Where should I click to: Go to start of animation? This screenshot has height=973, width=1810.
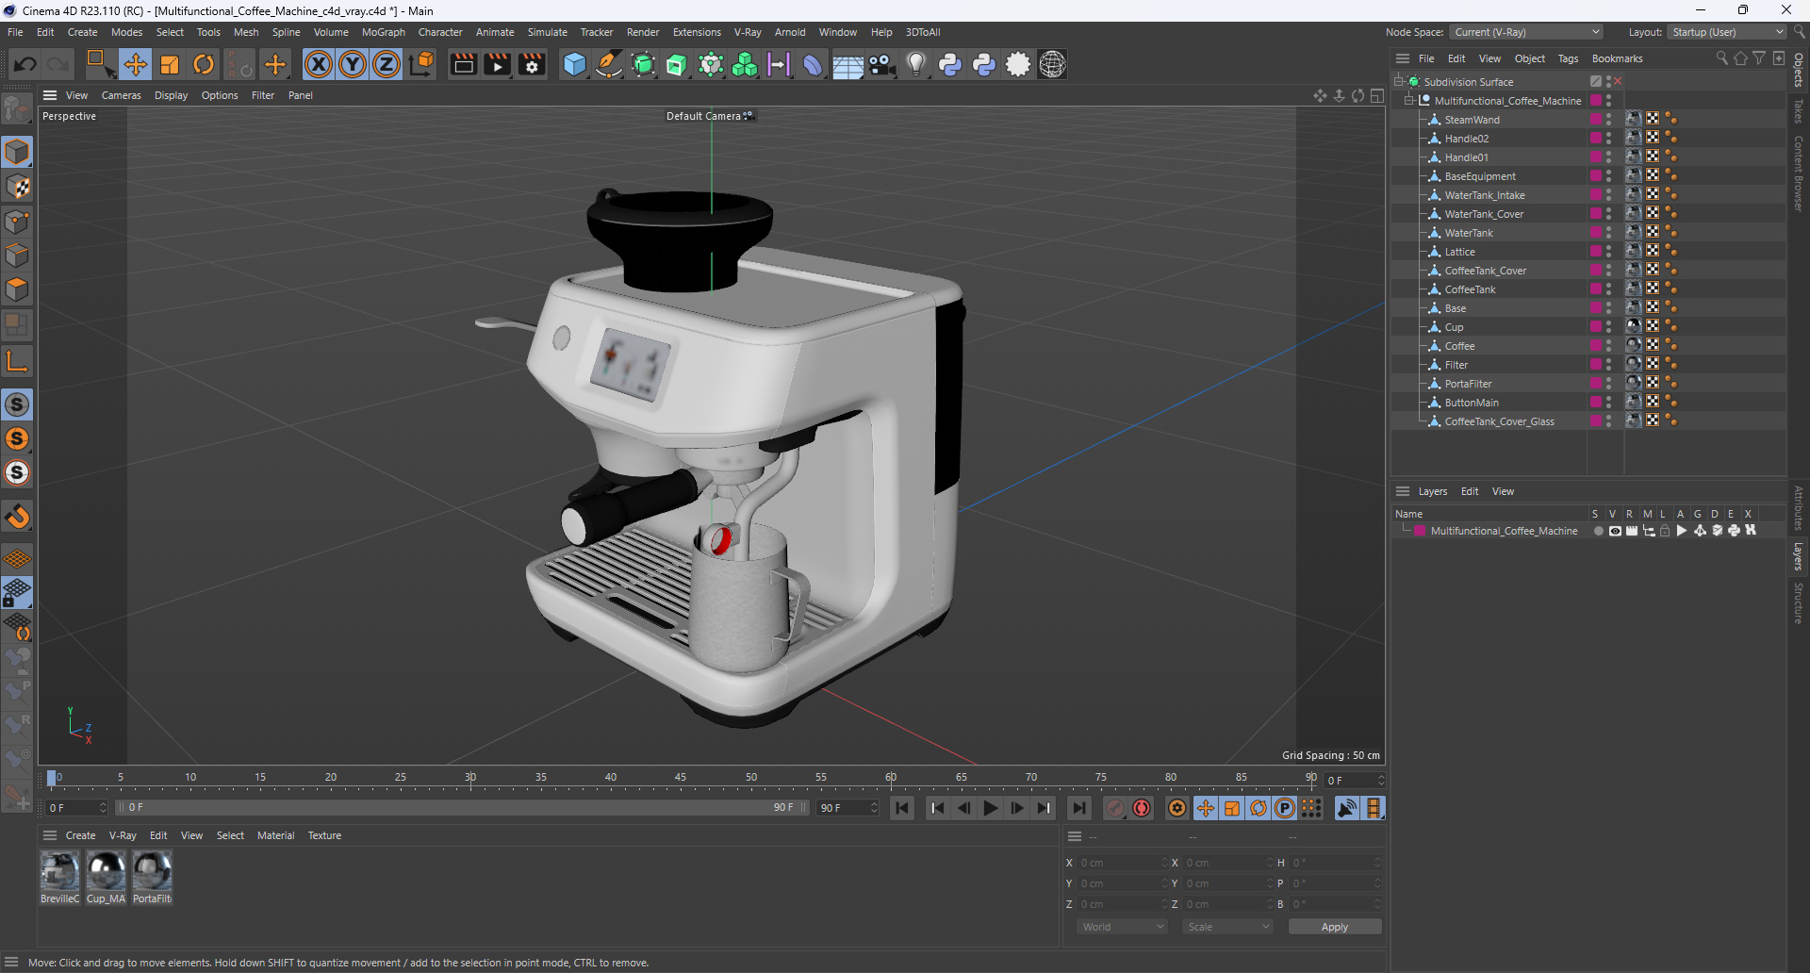click(902, 808)
